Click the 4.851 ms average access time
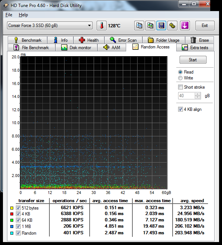 click(114, 226)
